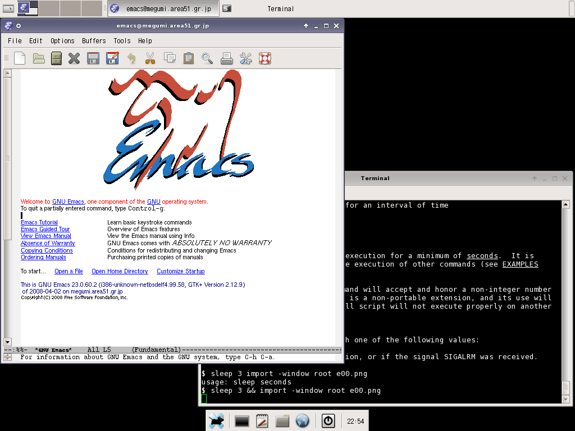
Task: Click the clipboard paste icon
Action: pyautogui.click(x=189, y=58)
